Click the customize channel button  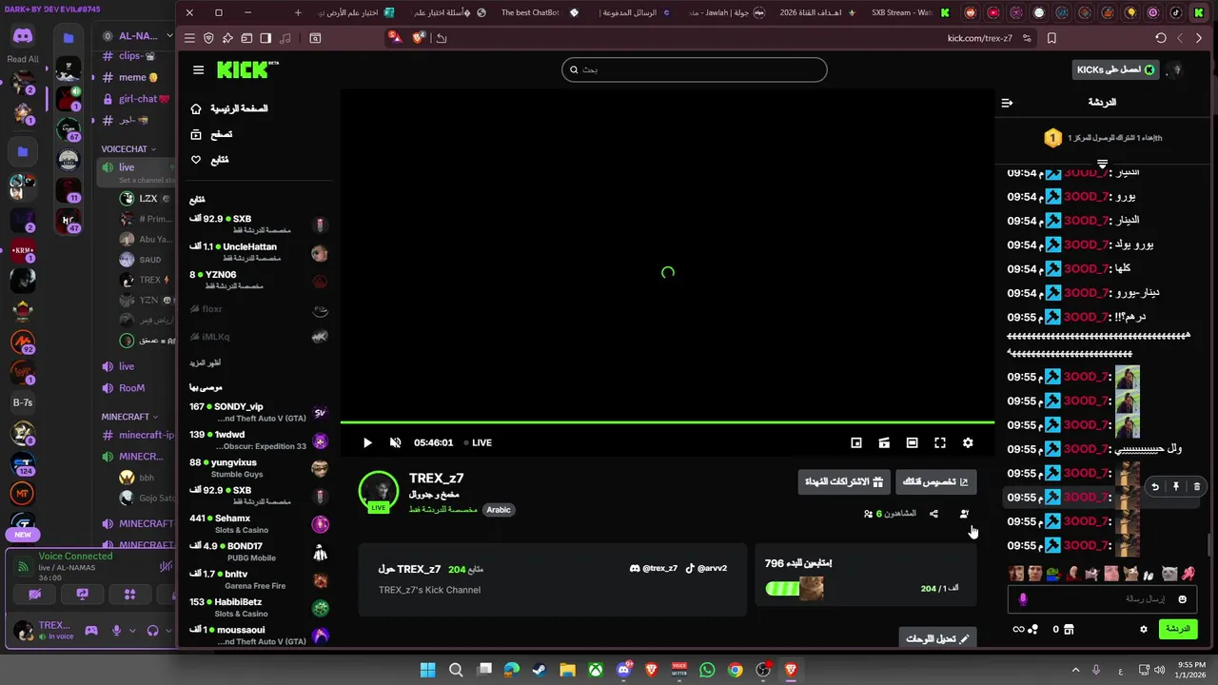[x=936, y=481]
